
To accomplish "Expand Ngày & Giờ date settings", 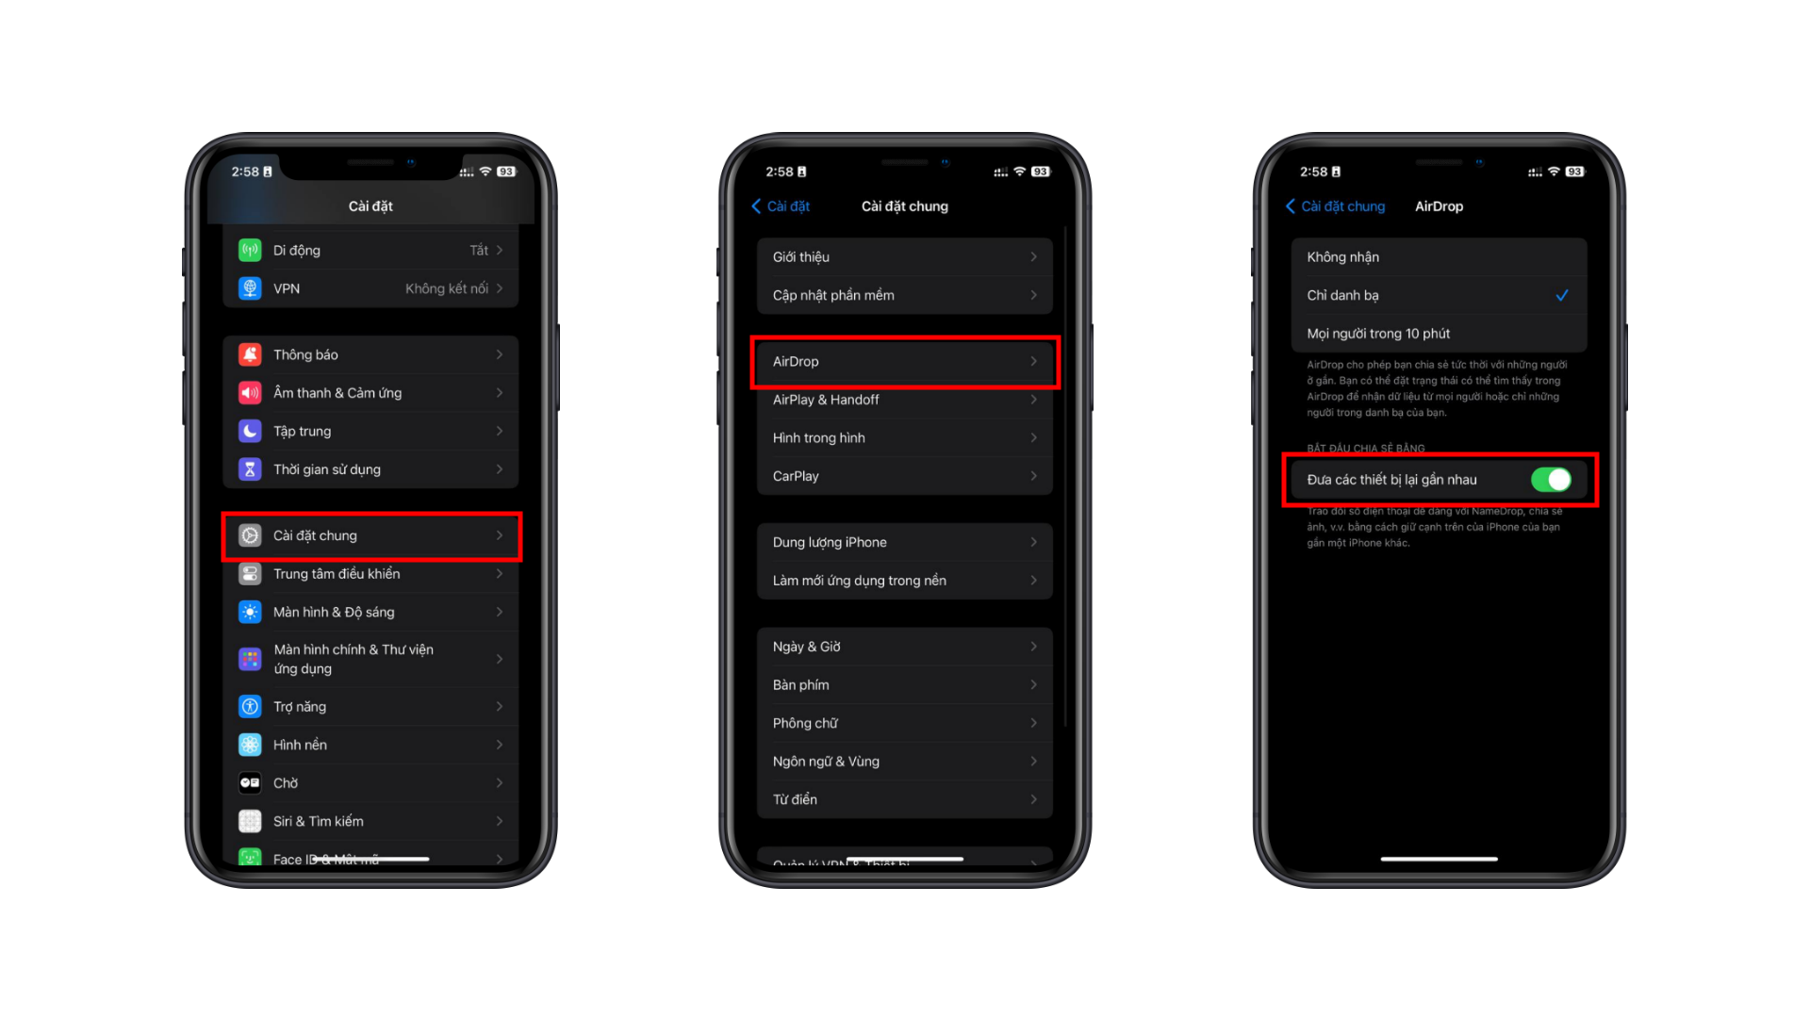I will click(904, 645).
